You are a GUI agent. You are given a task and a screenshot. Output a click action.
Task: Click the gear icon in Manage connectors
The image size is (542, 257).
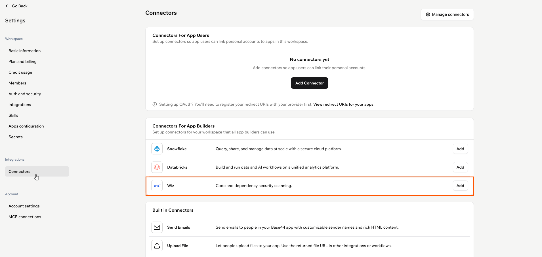point(428,14)
